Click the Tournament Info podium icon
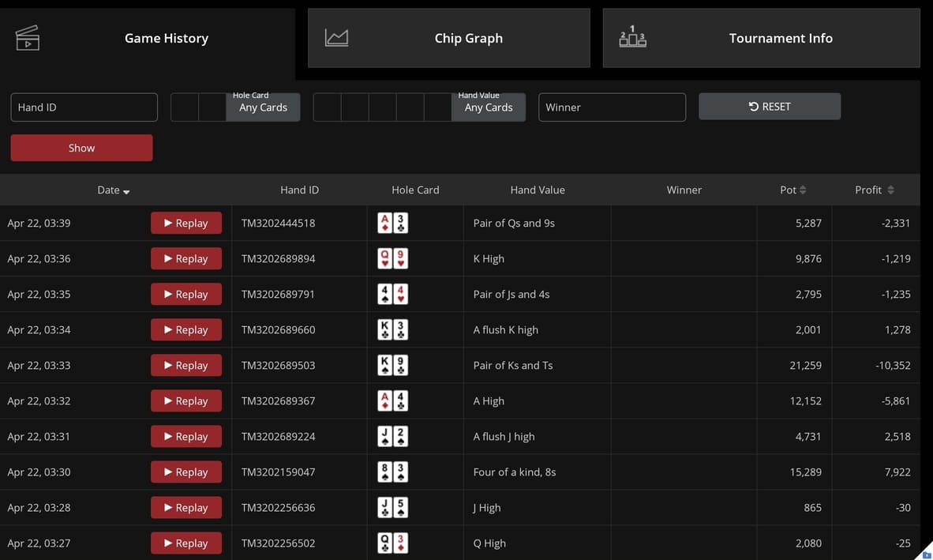This screenshot has height=560, width=933. click(x=632, y=37)
